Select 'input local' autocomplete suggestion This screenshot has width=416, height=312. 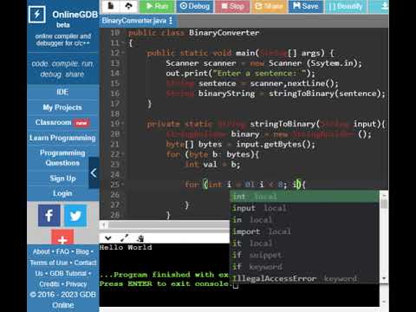coord(304,208)
